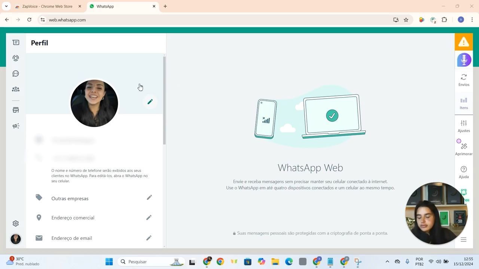
Task: Open Microsoft Store from taskbar
Action: (248, 262)
